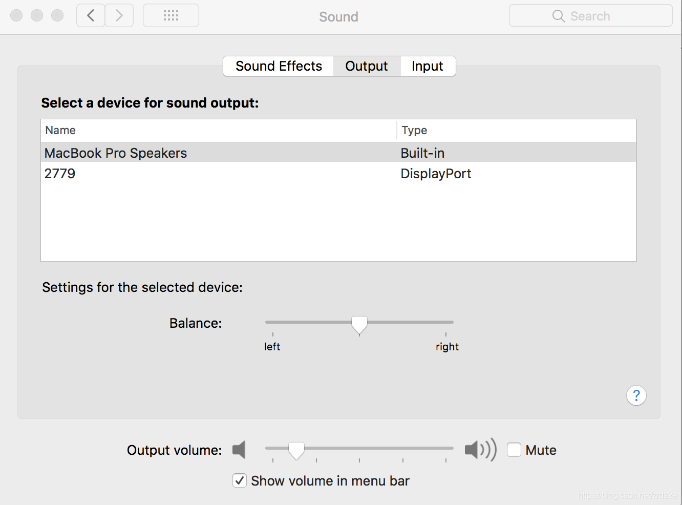Uncheck Show volume in menu bar
Screen dimensions: 682x505
(x=240, y=480)
